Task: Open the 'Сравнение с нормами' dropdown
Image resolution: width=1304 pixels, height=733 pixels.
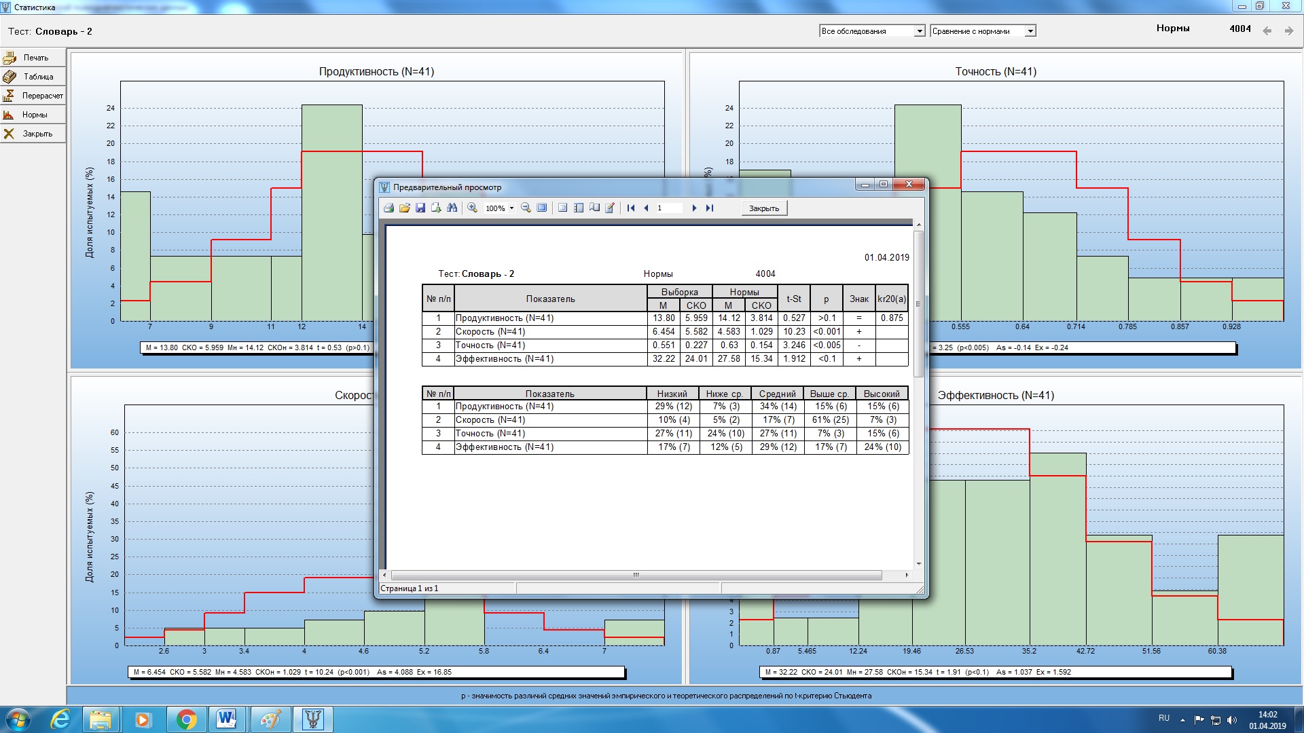Action: pos(1030,31)
